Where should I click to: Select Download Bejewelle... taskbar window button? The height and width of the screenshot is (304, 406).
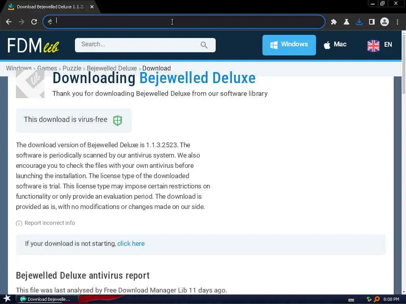pos(47,299)
